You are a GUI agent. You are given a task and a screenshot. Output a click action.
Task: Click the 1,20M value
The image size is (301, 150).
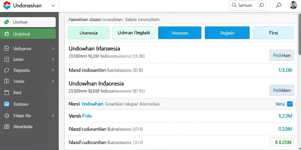click(285, 115)
